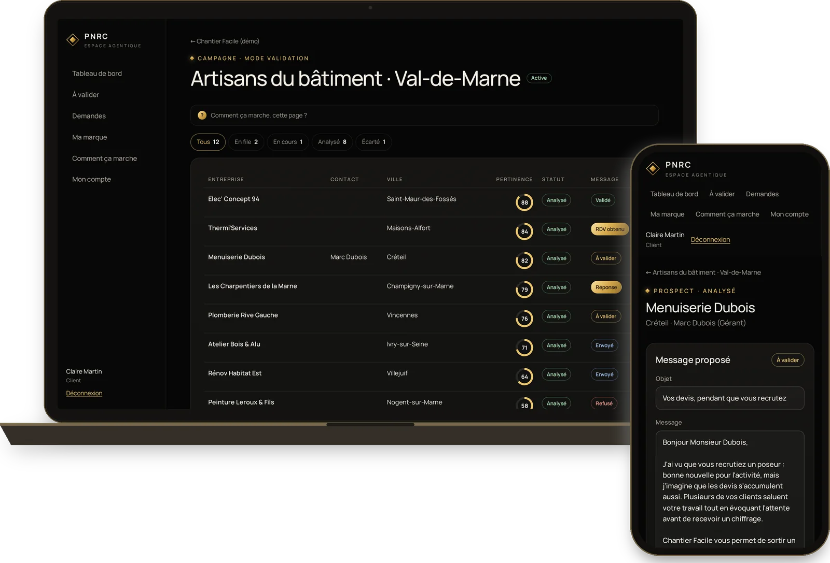Image resolution: width=830 pixels, height=563 pixels.
Task: Open Mon compte in laptop sidebar
Action: click(91, 179)
